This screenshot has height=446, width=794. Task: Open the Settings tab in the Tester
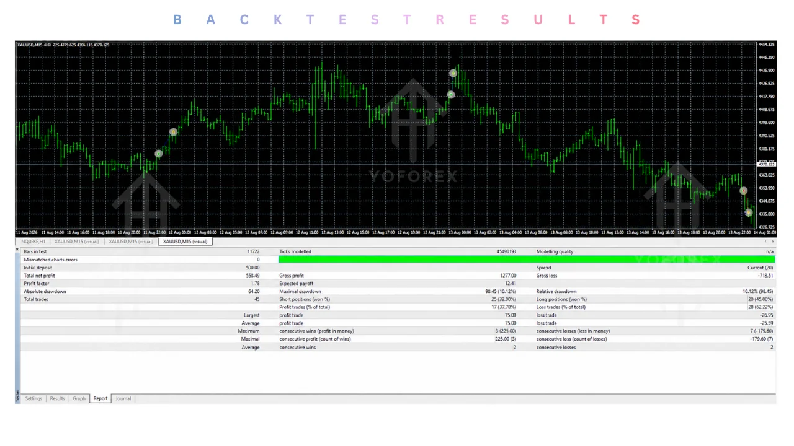[x=33, y=398]
